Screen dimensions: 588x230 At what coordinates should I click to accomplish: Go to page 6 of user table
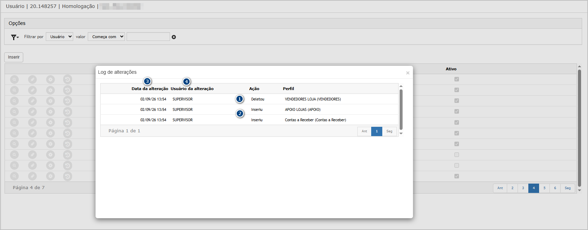click(555, 188)
